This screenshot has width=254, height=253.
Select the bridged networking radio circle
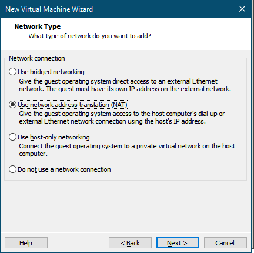12,72
